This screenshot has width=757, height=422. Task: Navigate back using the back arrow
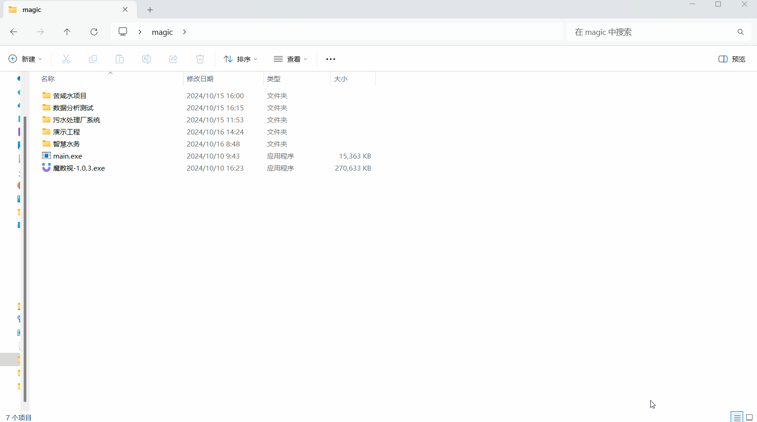pos(14,32)
